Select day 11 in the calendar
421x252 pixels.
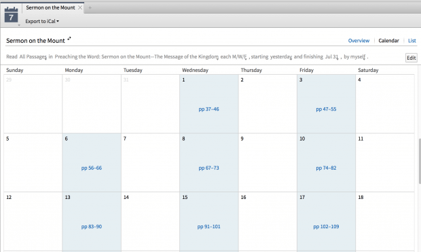(385, 162)
